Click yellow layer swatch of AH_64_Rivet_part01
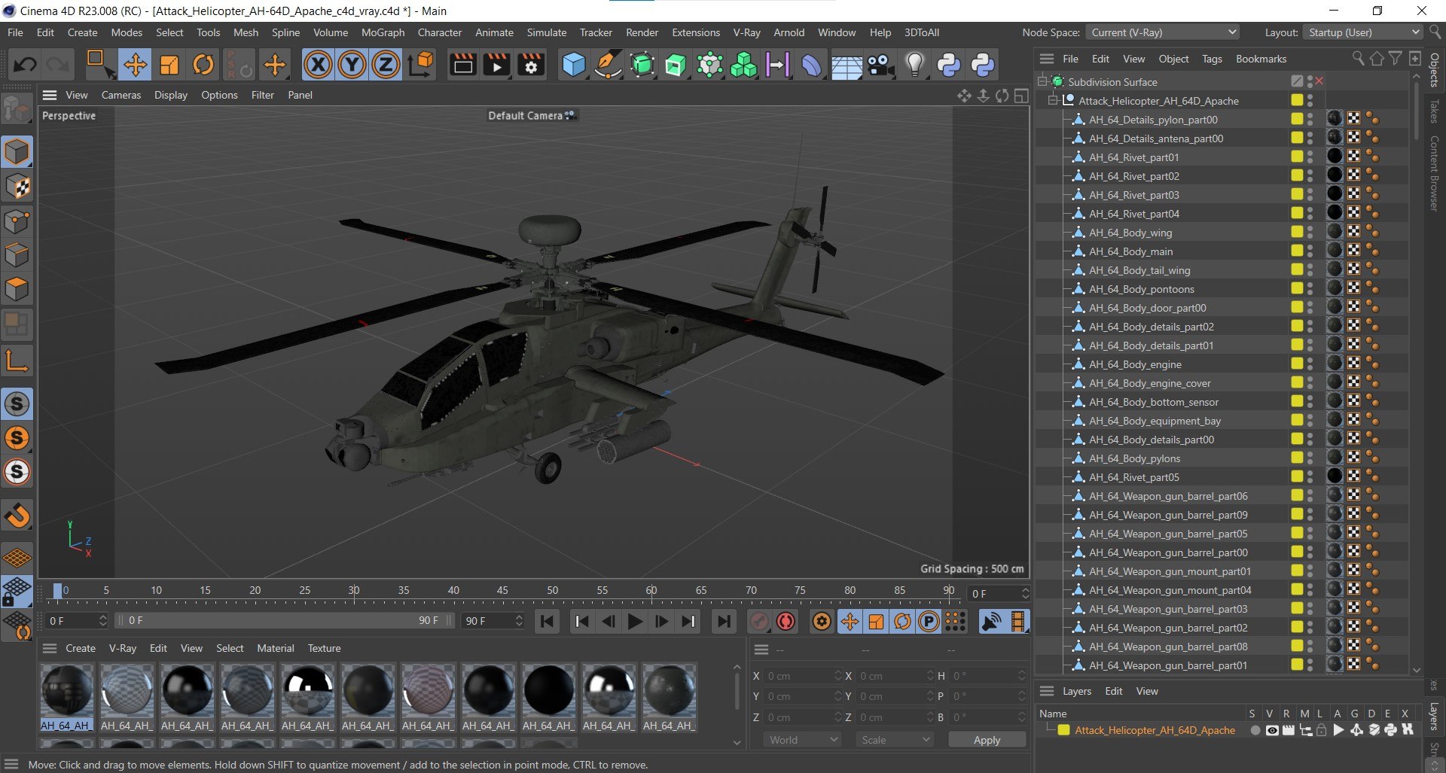The width and height of the screenshot is (1446, 773). (x=1297, y=157)
